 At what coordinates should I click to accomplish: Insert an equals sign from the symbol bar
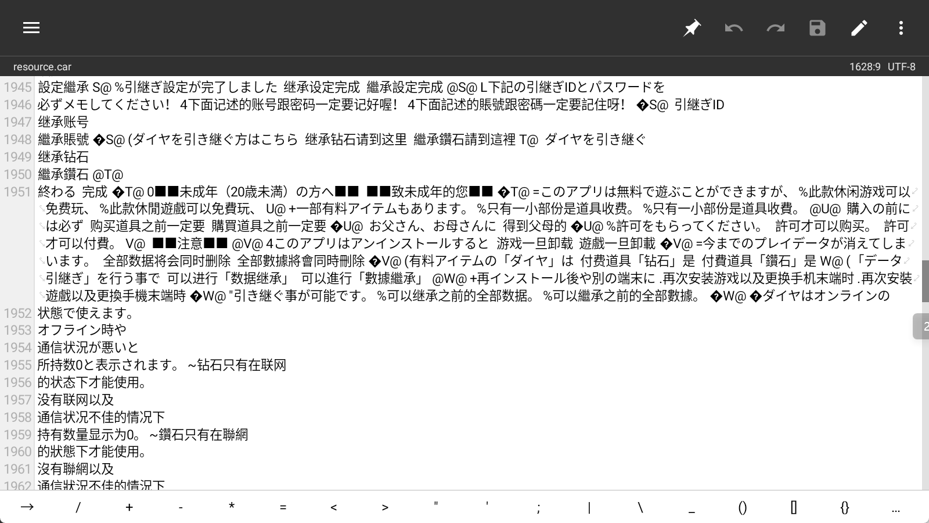click(x=283, y=507)
